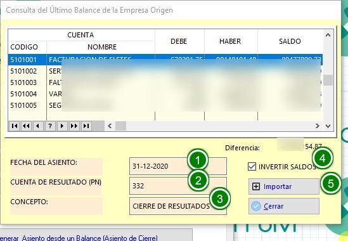
Task: Click the checkmark icon on Cerrar
Action: click(x=256, y=206)
